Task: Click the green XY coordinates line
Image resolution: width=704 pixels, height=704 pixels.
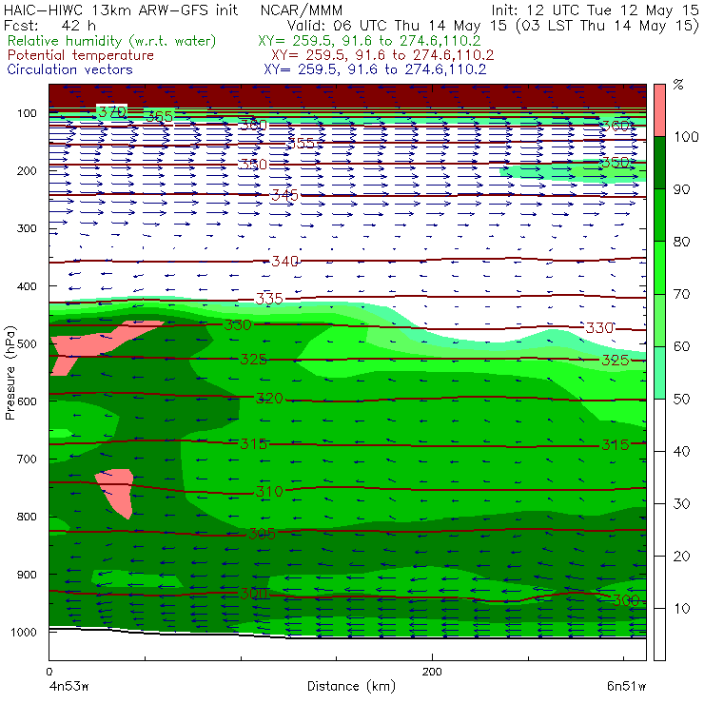Action: 369,41
